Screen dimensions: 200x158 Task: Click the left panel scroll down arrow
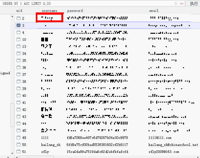12,153
